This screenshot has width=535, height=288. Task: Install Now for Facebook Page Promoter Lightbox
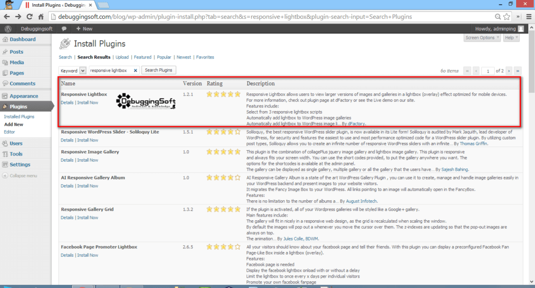tap(88, 255)
